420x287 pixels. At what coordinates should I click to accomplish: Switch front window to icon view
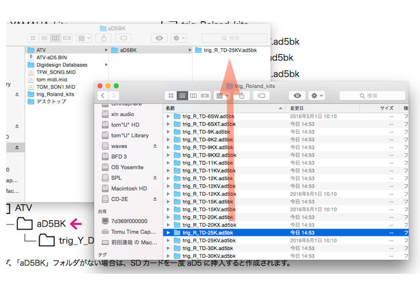(171, 96)
